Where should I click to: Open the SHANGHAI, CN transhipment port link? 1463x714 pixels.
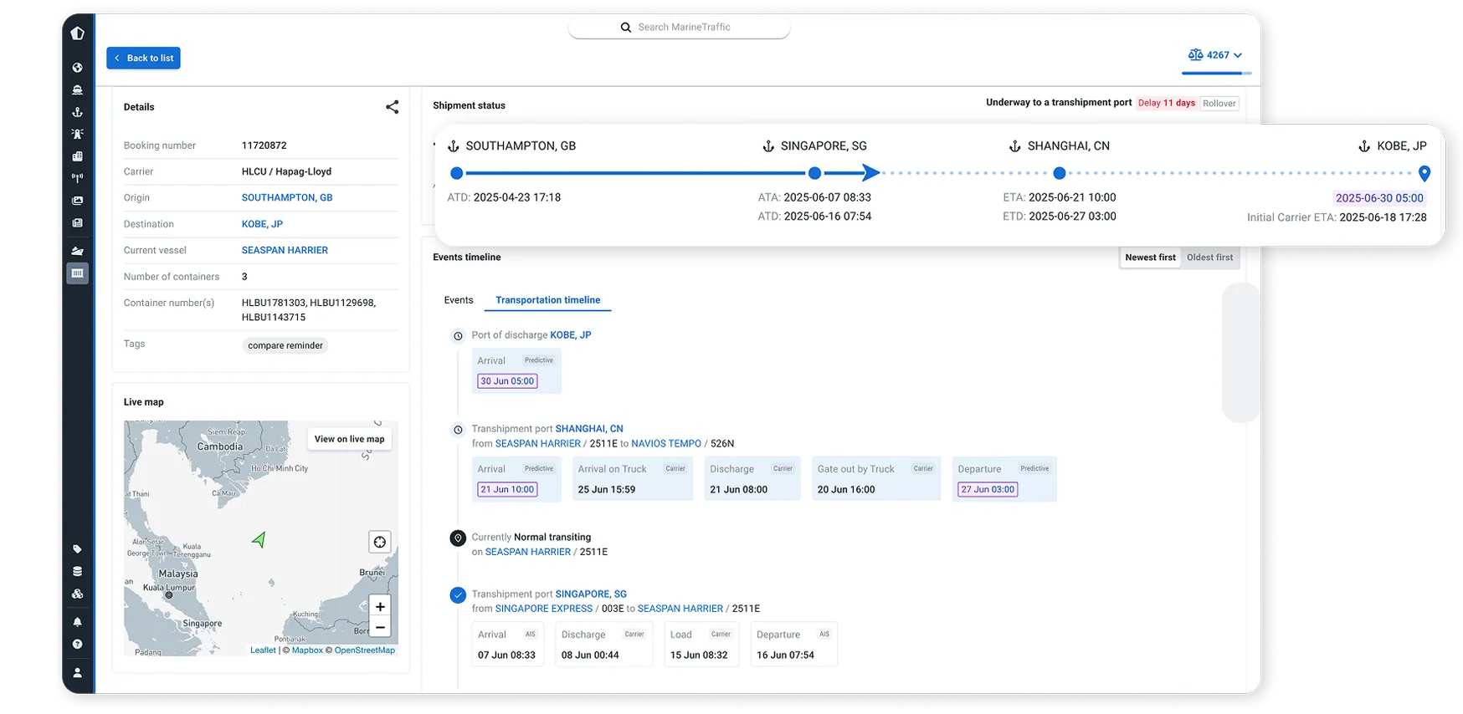click(x=589, y=429)
